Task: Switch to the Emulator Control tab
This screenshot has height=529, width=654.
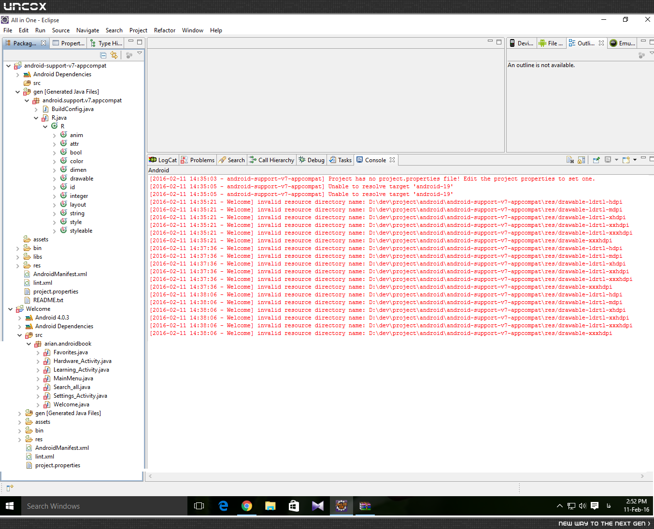Action: coord(623,43)
